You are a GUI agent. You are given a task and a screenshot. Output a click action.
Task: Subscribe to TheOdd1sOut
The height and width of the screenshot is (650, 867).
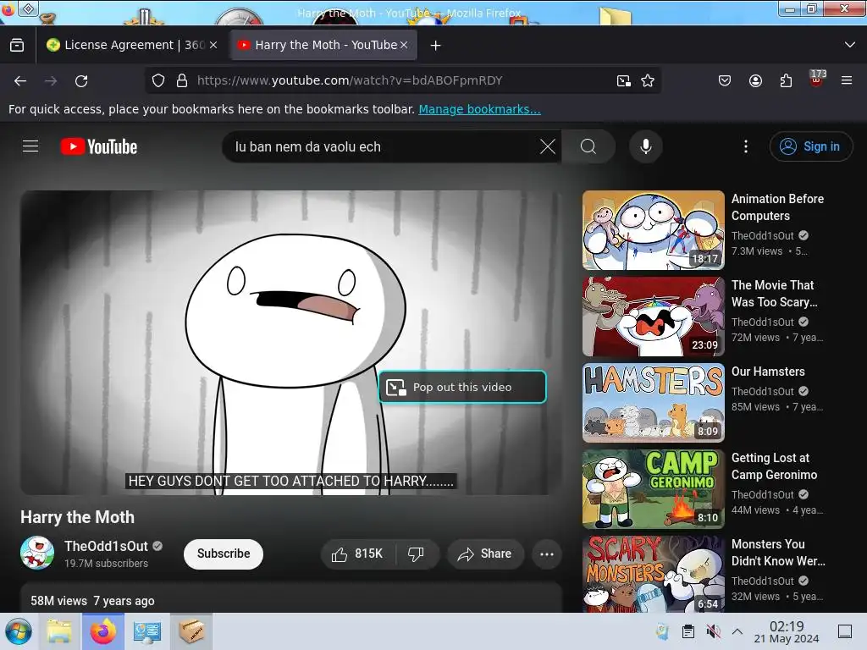[x=224, y=554]
